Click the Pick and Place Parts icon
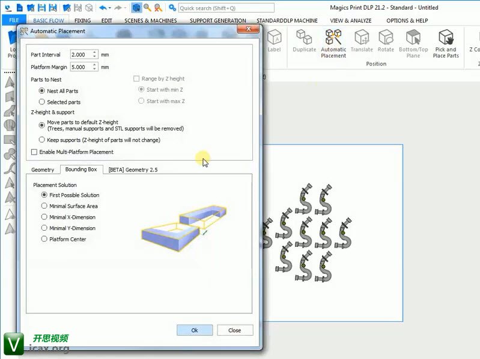 tap(445, 43)
